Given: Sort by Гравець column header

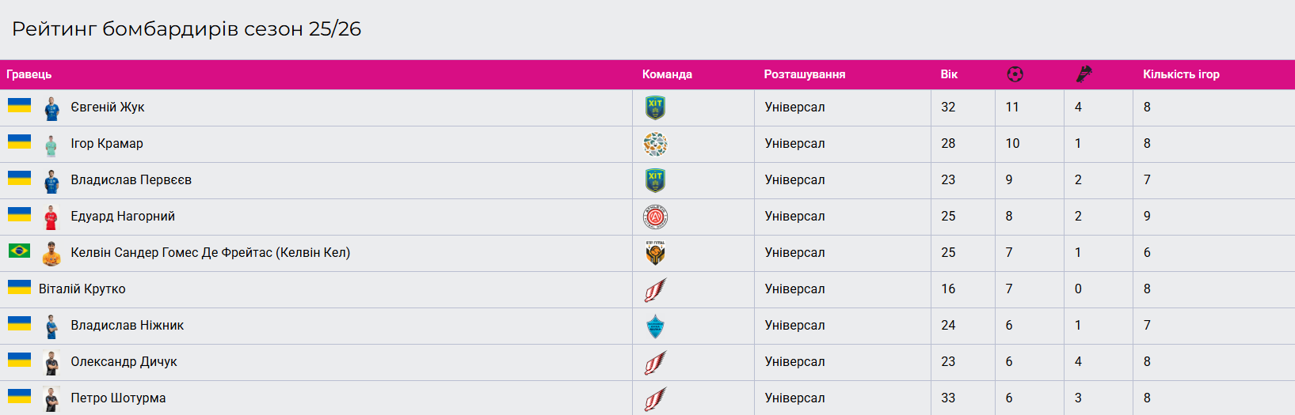Looking at the screenshot, I should [x=29, y=74].
